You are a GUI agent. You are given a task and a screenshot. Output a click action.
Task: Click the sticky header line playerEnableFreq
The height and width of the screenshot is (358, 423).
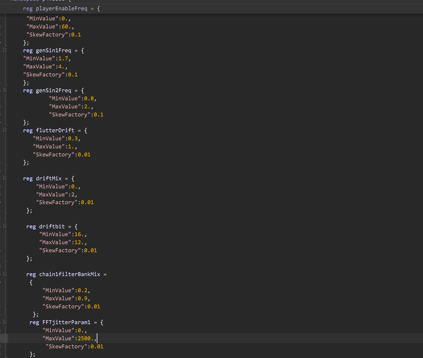click(62, 8)
